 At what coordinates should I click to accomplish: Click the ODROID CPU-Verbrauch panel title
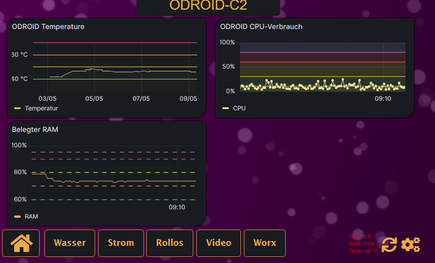[x=261, y=26]
